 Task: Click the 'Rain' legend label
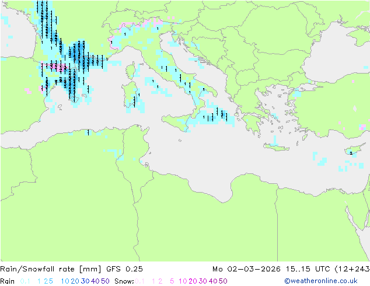(x=8, y=281)
